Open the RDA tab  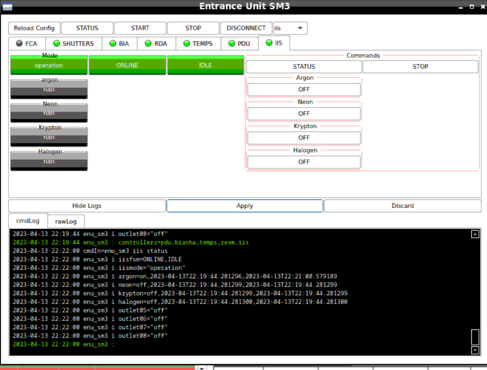pos(156,44)
